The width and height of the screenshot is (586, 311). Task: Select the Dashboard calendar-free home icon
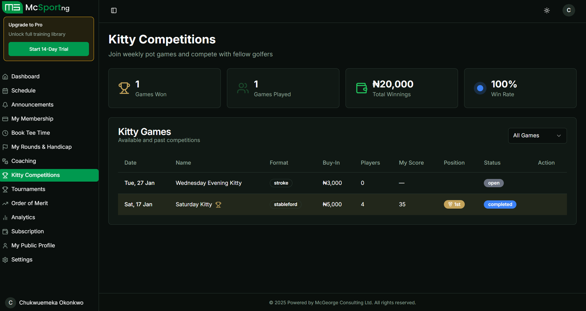5,76
